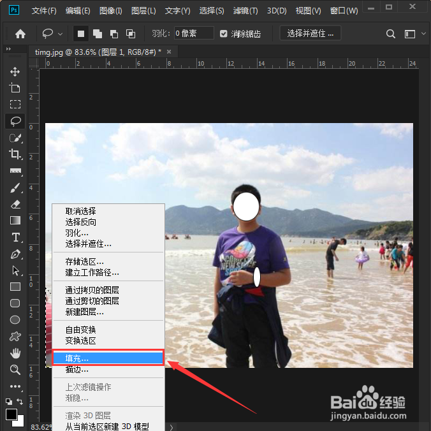
Task: Choose 描边... in context menu
Action: tap(108, 370)
